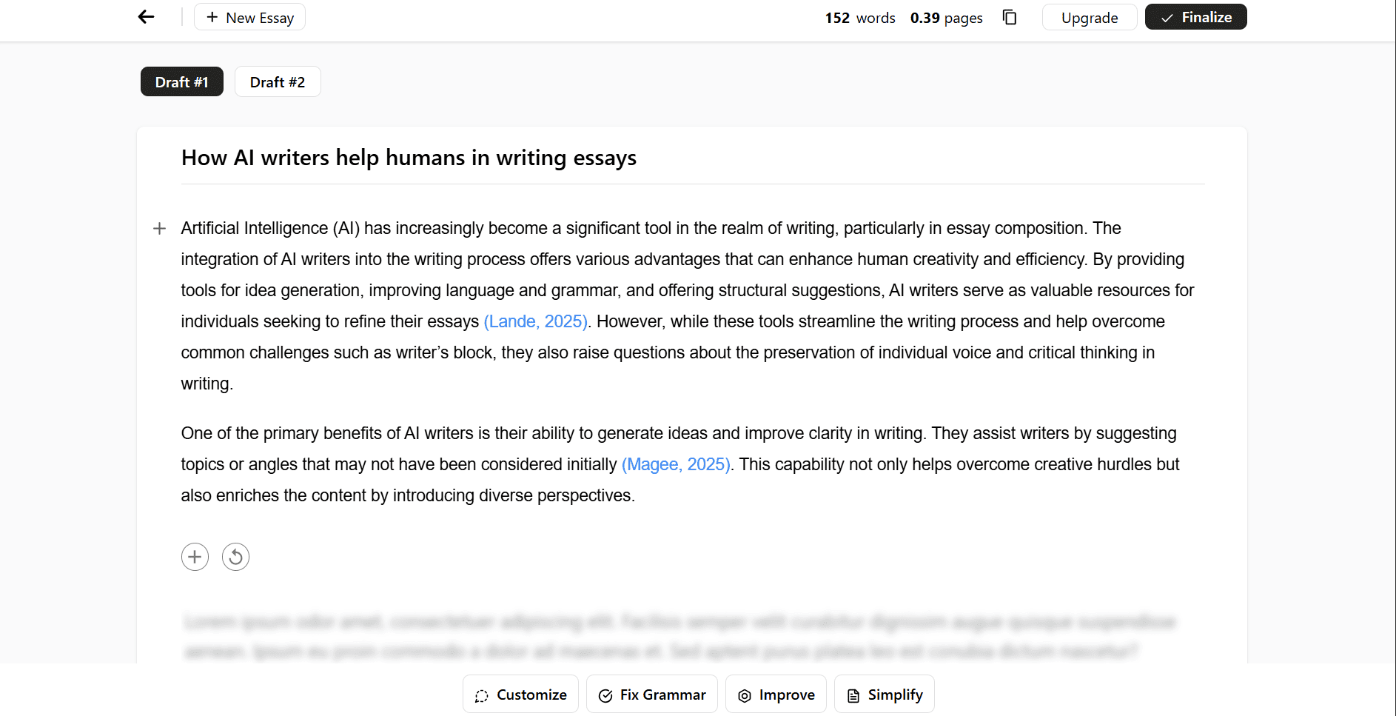This screenshot has width=1396, height=716.
Task: Click the plus icon beside the first paragraph
Action: coord(159,228)
